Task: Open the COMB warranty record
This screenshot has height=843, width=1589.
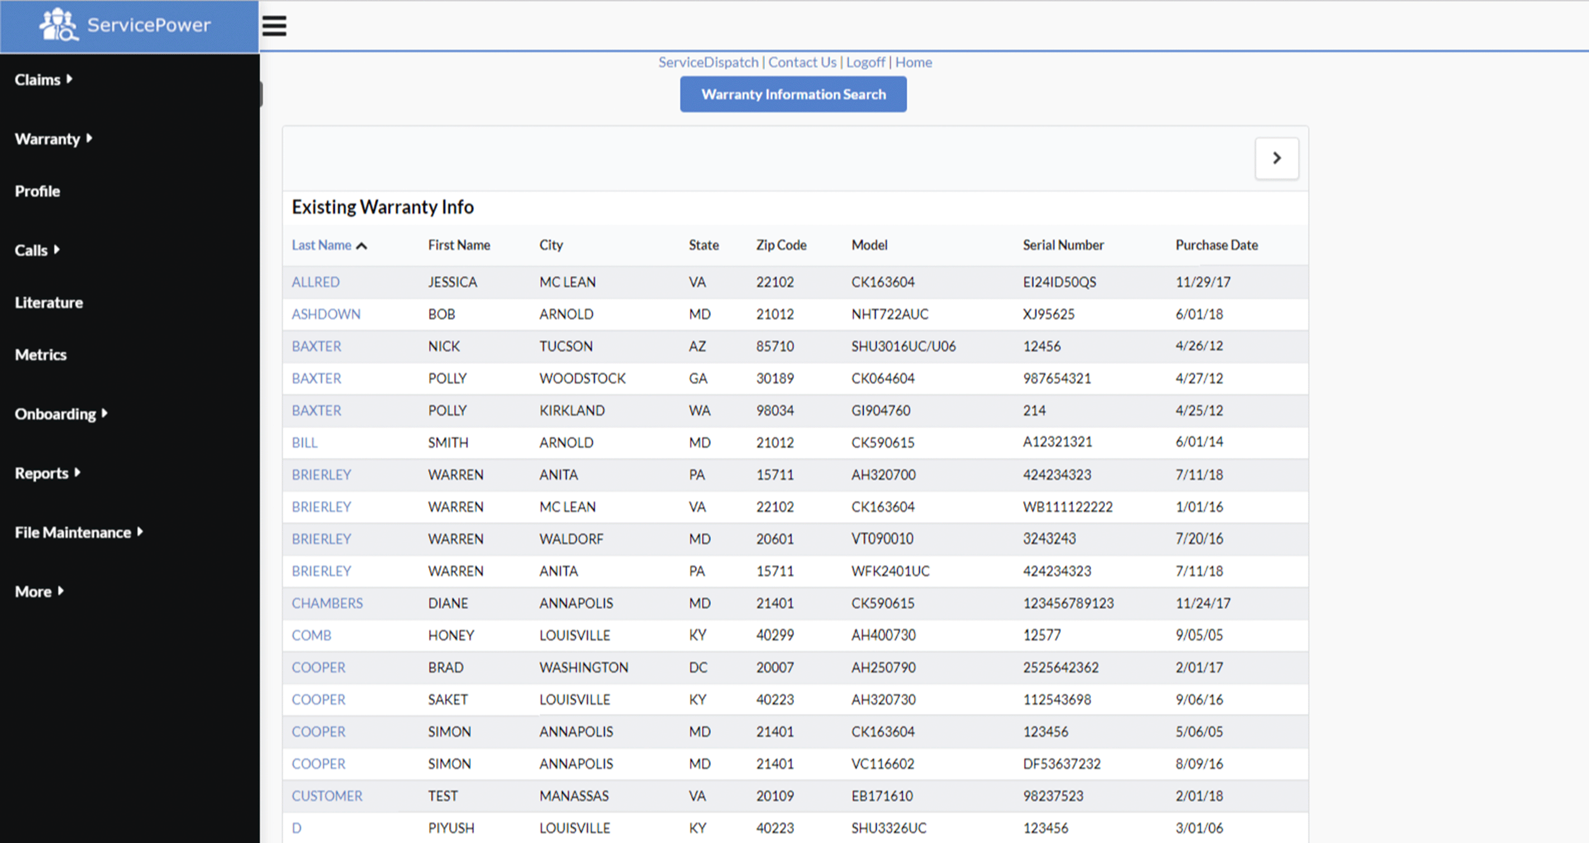Action: pos(311,635)
